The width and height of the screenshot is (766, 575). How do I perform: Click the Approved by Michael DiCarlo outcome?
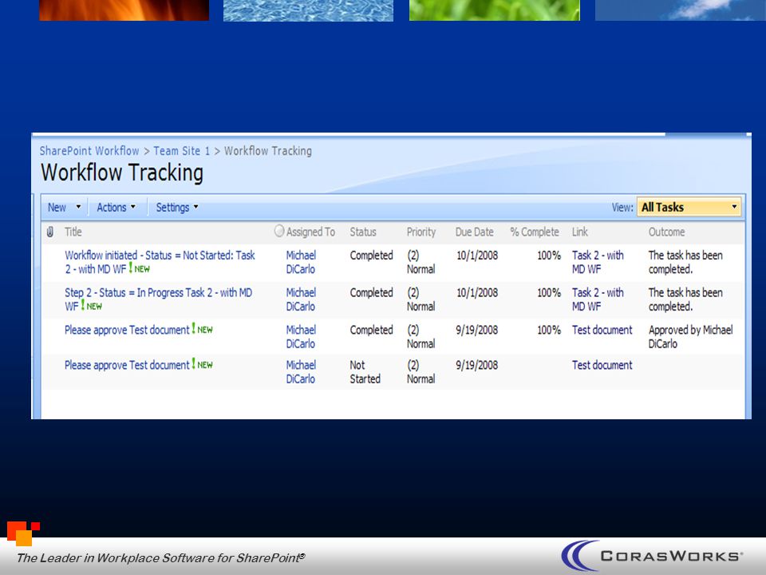pyautogui.click(x=691, y=336)
